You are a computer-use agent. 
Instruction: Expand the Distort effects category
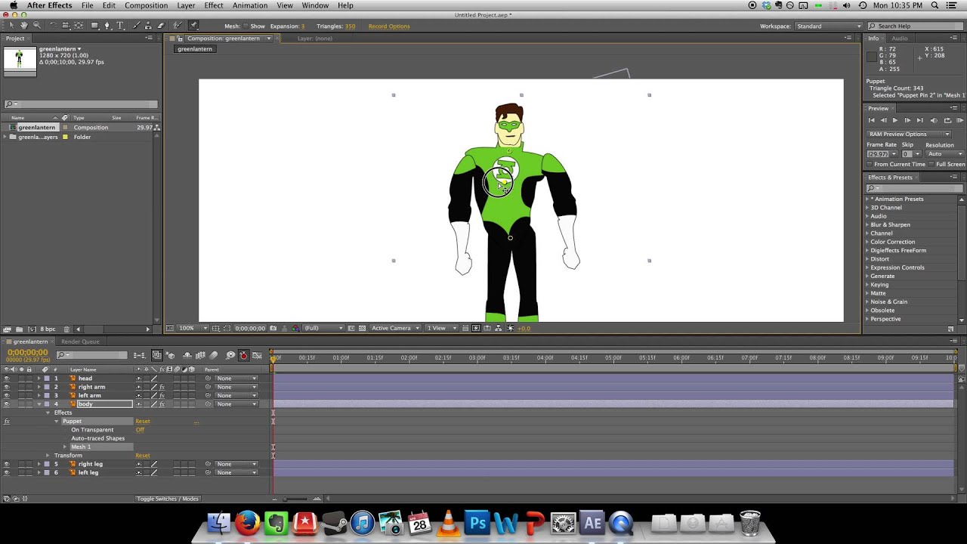(x=867, y=259)
